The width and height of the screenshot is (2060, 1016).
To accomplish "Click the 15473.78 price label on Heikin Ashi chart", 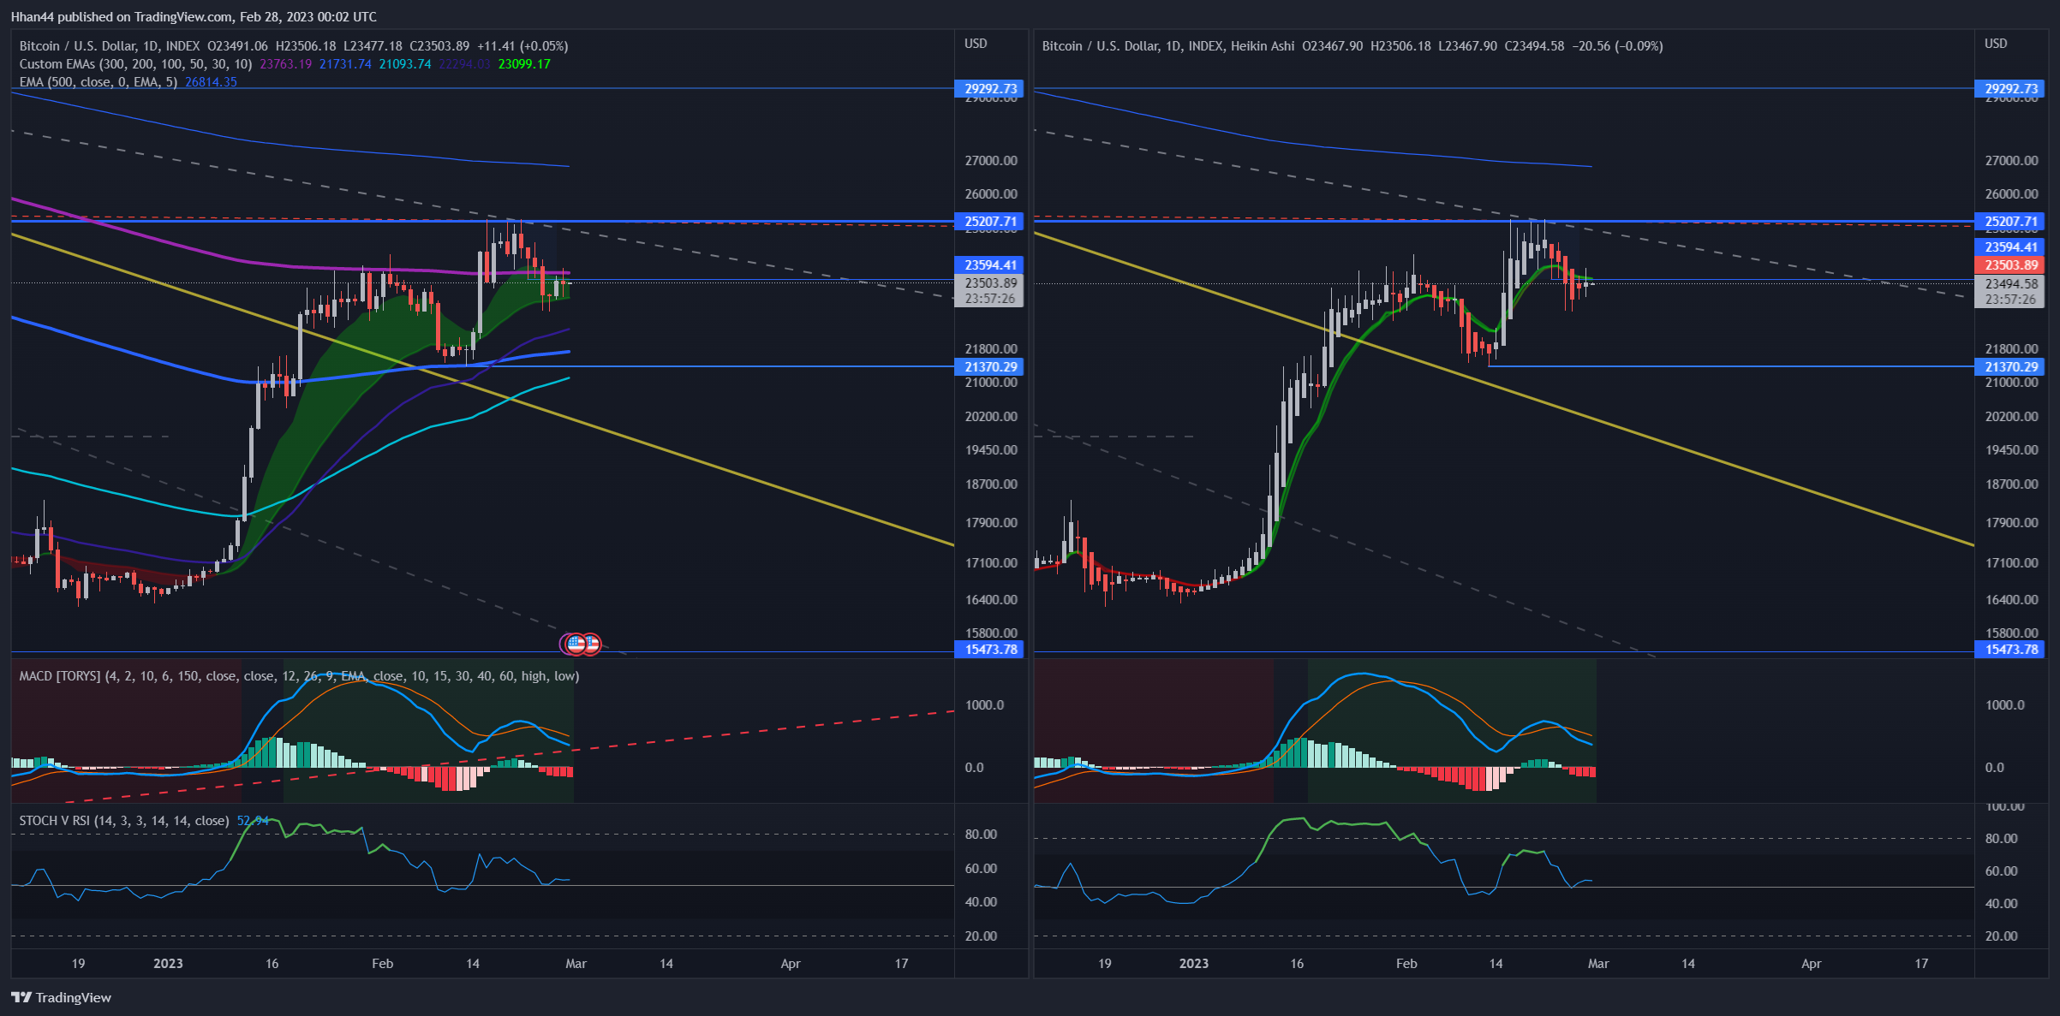I will point(2009,650).
